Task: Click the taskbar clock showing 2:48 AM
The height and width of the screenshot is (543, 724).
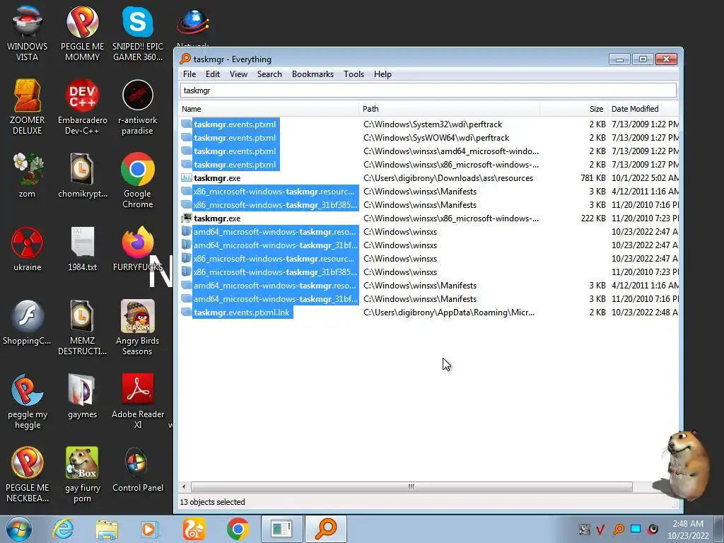Action: coord(688,529)
